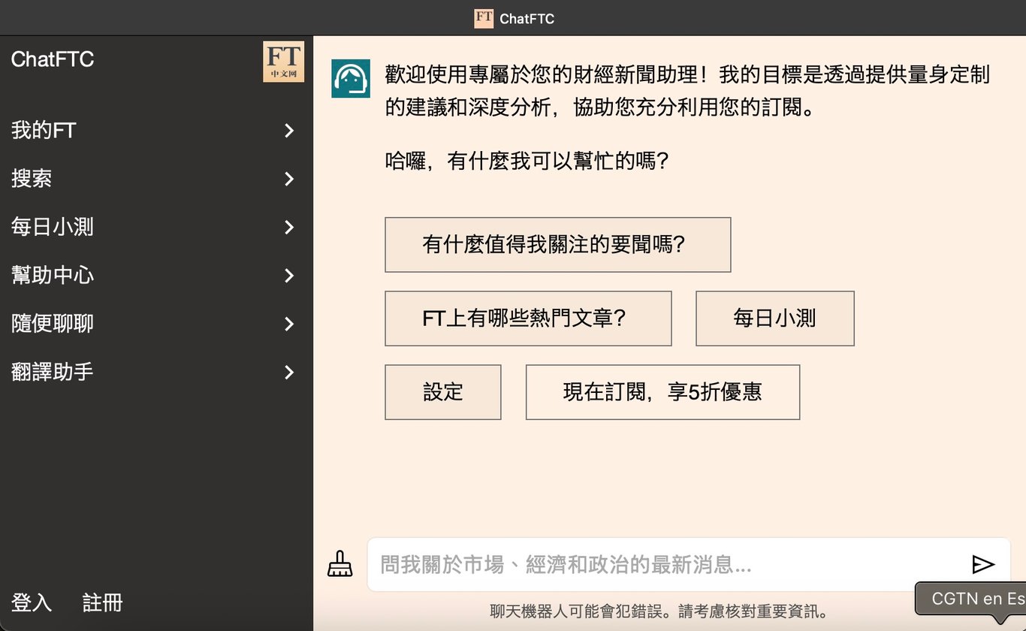Click 每日小測 suggestion button in chat
This screenshot has height=631, width=1026.
pos(775,319)
